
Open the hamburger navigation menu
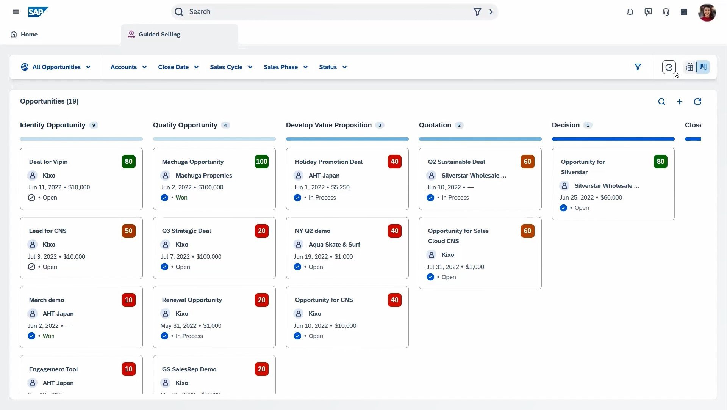[16, 12]
